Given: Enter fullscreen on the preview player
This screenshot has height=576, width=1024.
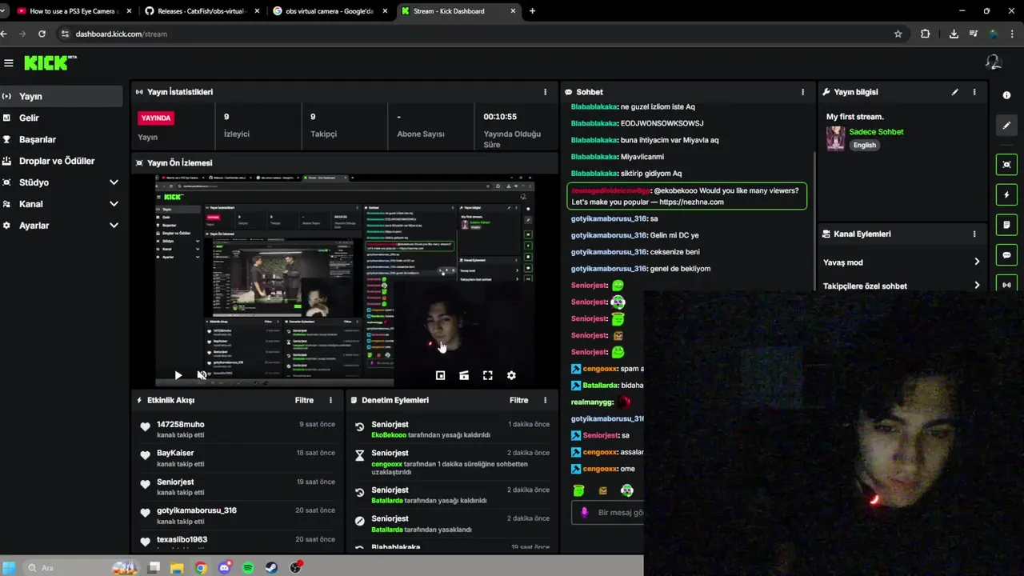Looking at the screenshot, I should point(487,375).
